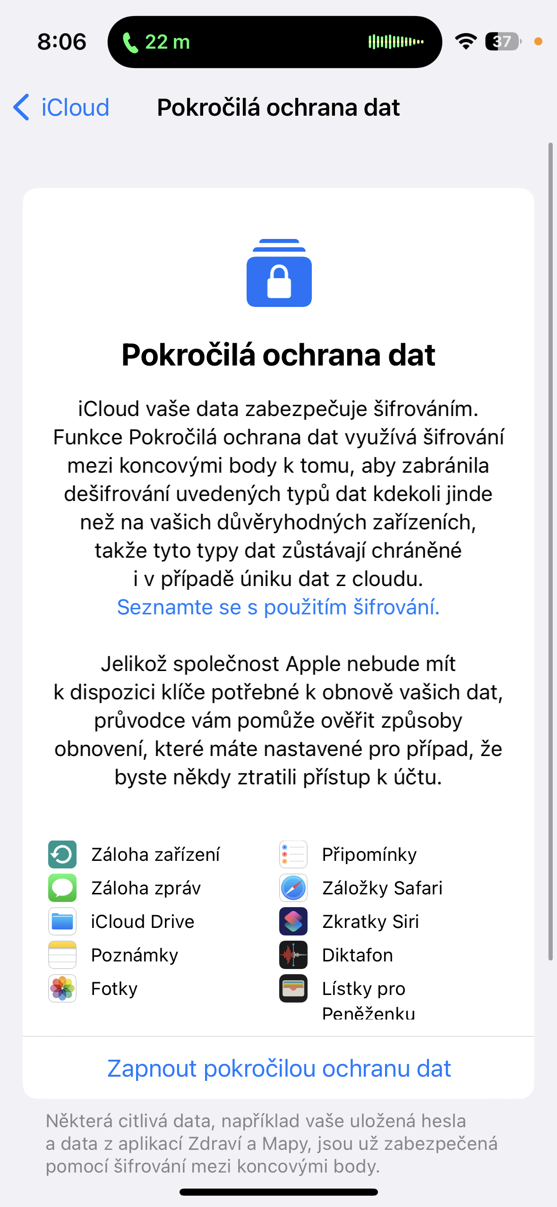Tap the green phone call duration indicator
The width and height of the screenshot is (557, 1207).
156,42
